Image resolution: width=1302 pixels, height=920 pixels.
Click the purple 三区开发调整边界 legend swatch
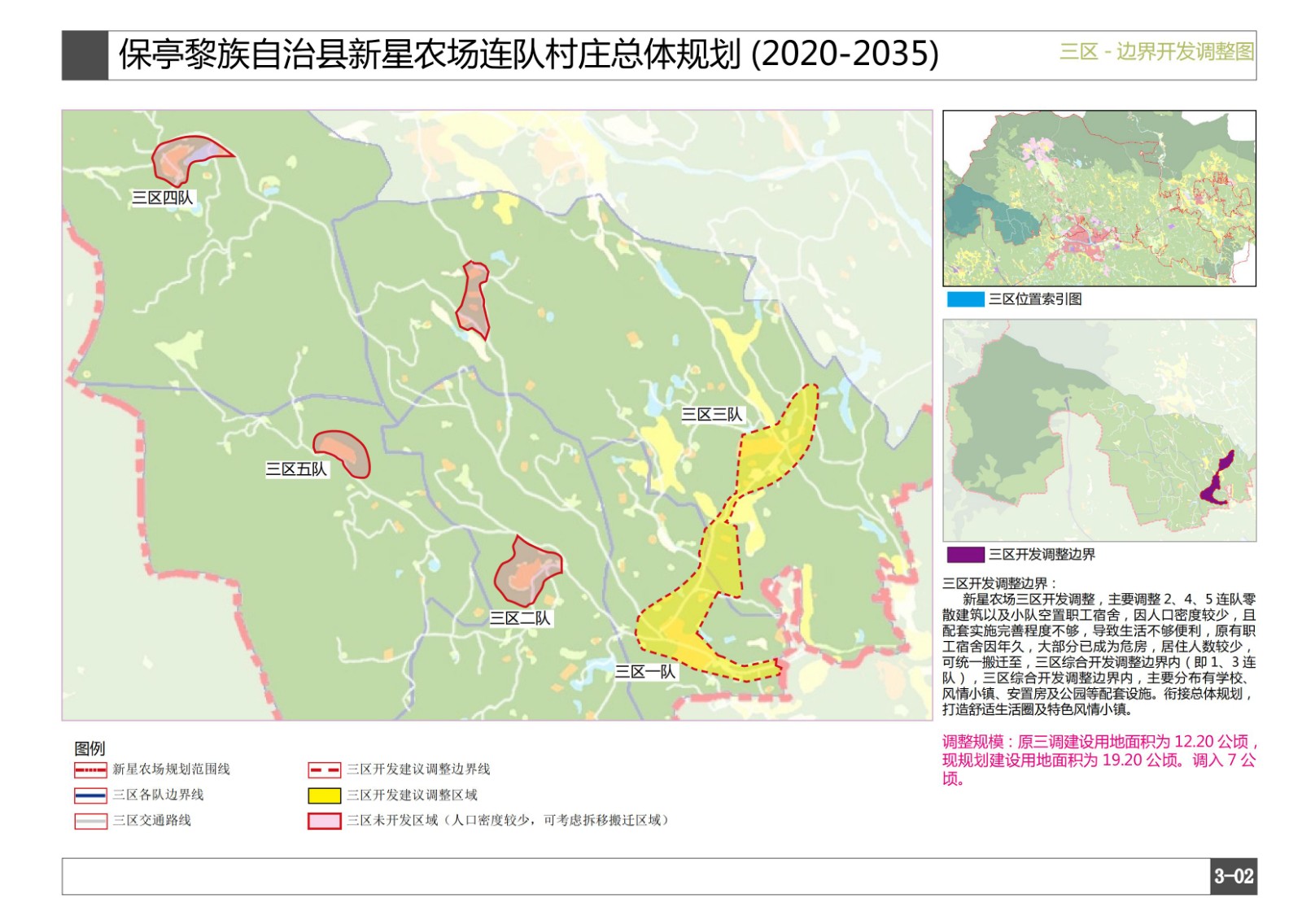(965, 555)
